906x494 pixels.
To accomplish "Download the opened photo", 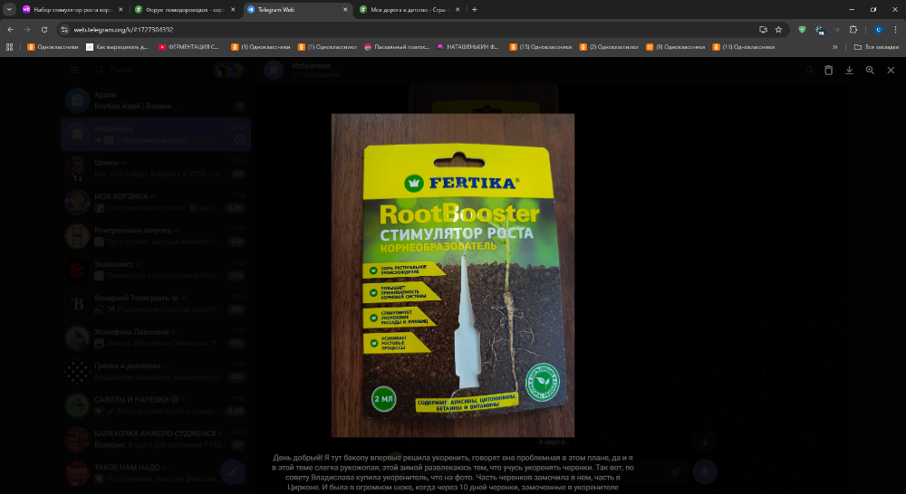I will pyautogui.click(x=849, y=71).
